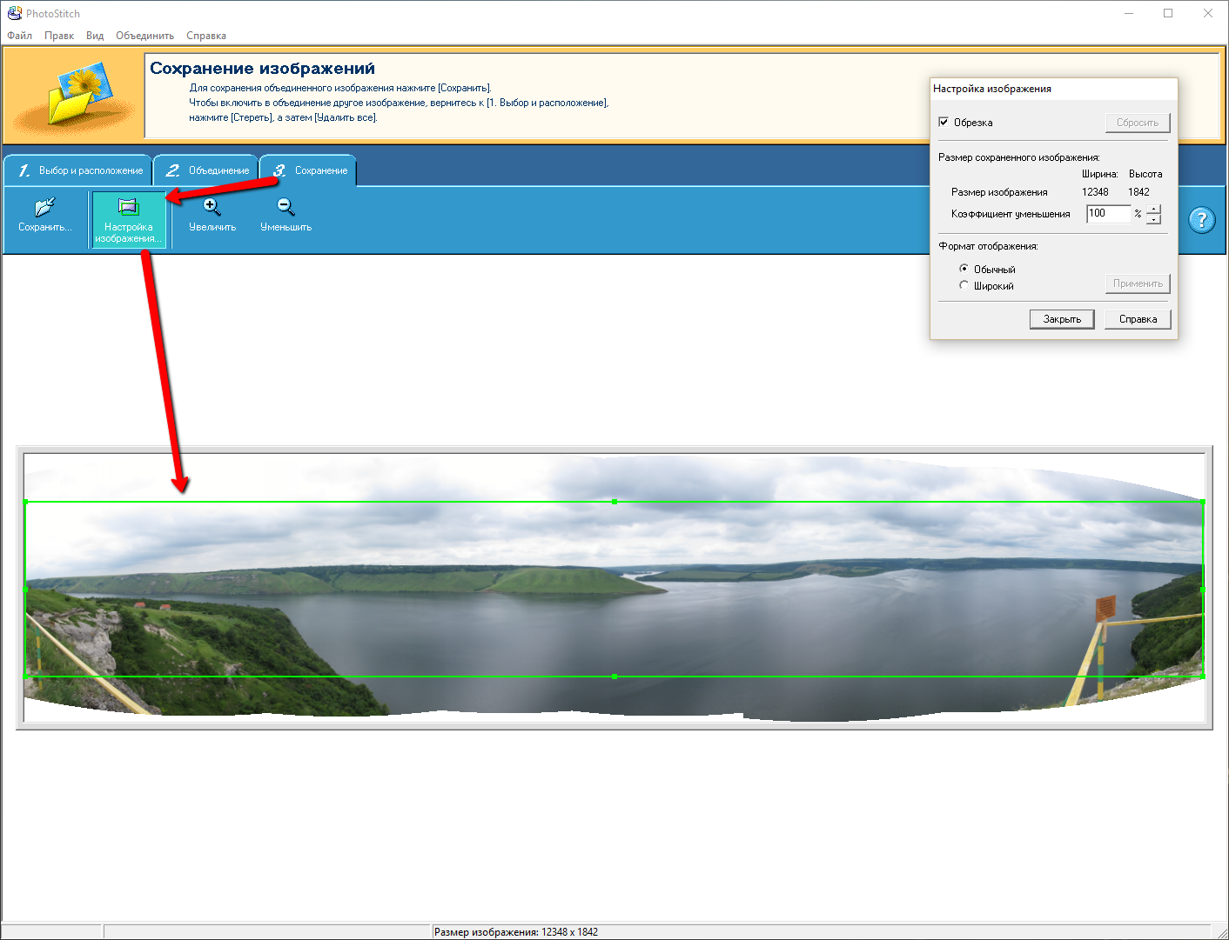Increase the reduction coefficient with up arrow
Screen dimensions: 1229x940
pyautogui.click(x=1153, y=209)
